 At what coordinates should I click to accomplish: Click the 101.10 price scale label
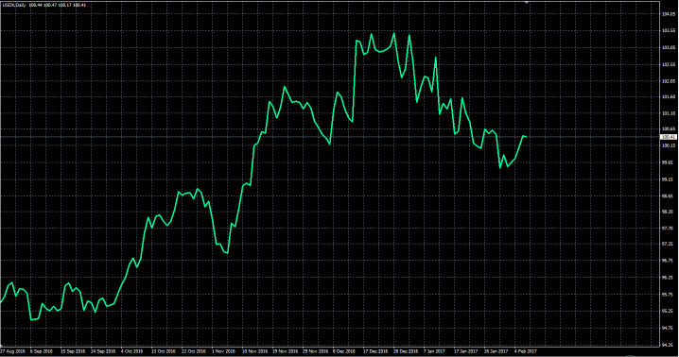669,113
